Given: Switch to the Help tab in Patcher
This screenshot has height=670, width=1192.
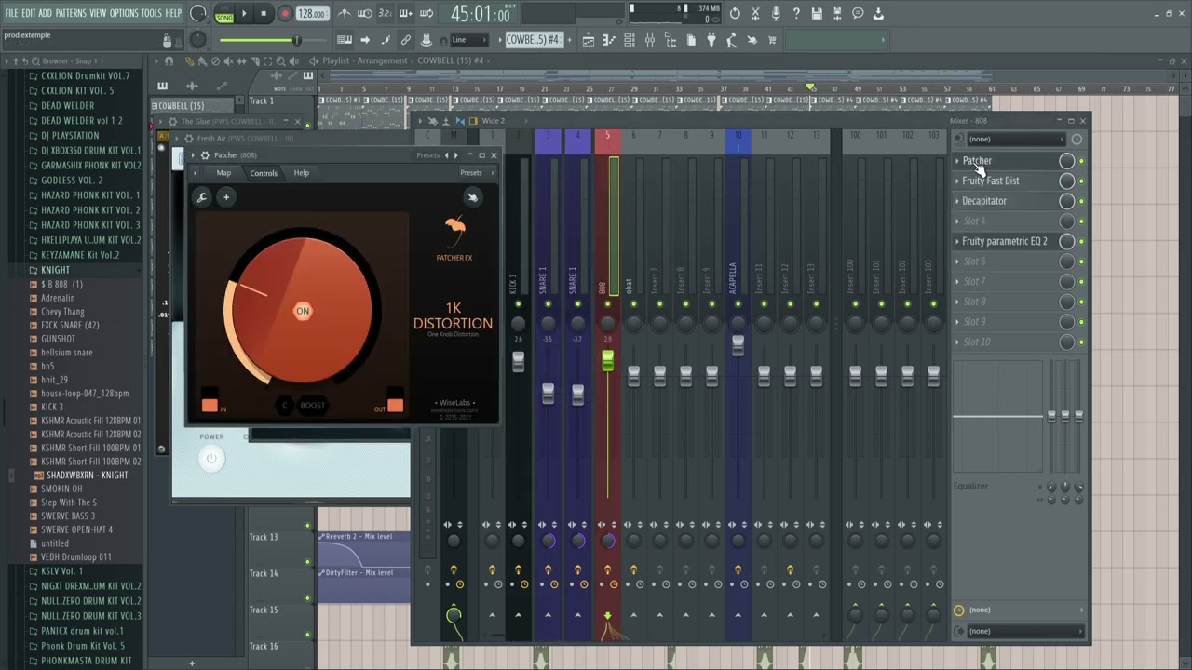Looking at the screenshot, I should pos(302,173).
